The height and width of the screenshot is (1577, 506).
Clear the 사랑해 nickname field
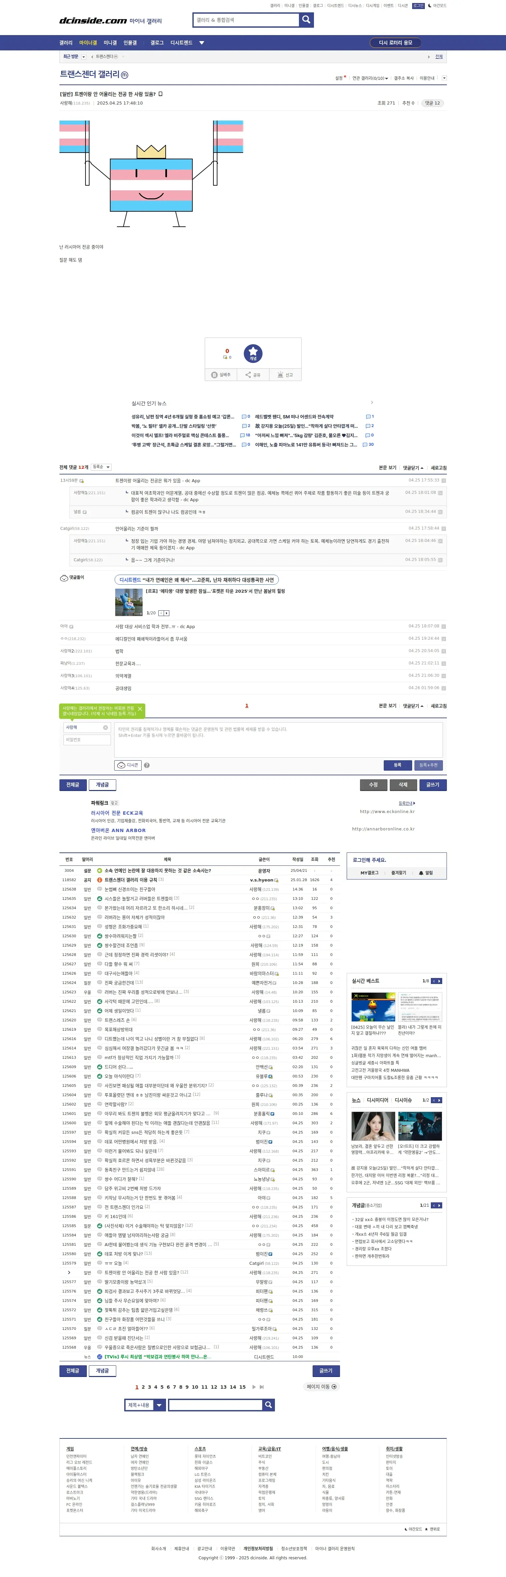[x=105, y=727]
